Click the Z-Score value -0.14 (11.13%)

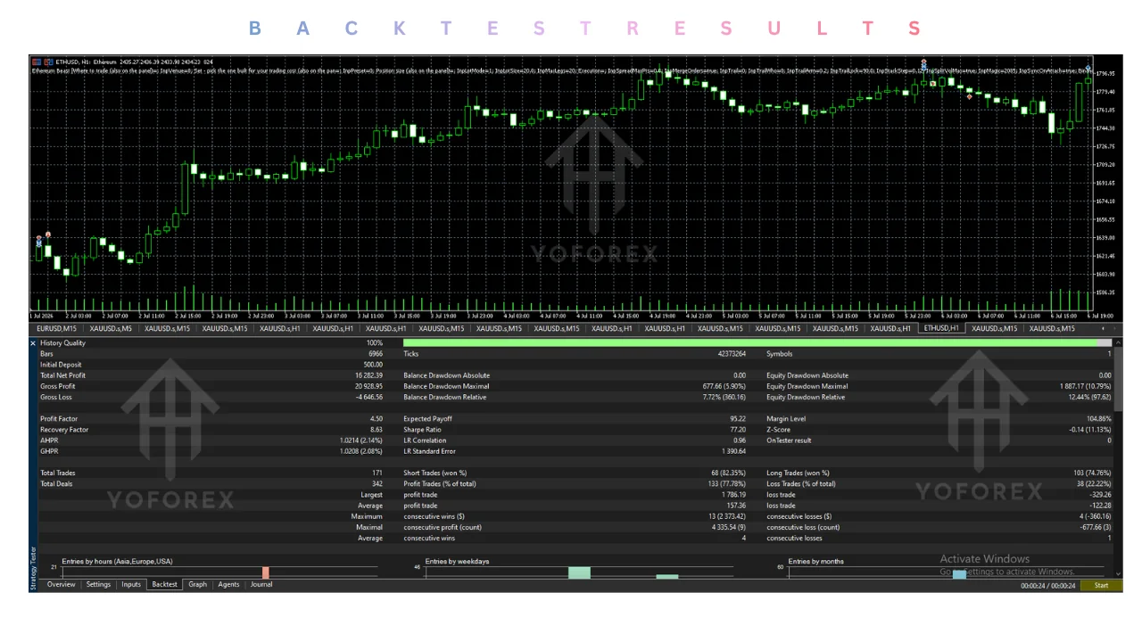[x=1090, y=430]
